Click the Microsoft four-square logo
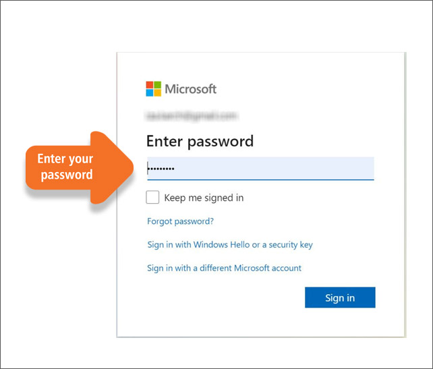Screen dimensions: 433x369 point(153,88)
